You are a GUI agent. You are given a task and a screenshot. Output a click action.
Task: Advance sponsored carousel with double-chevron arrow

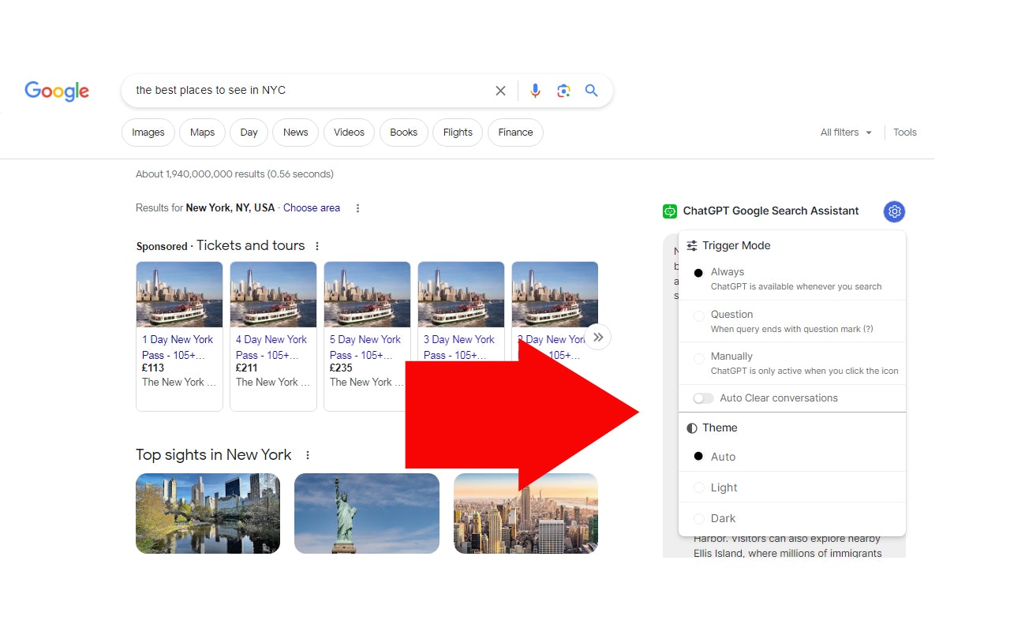click(x=598, y=337)
